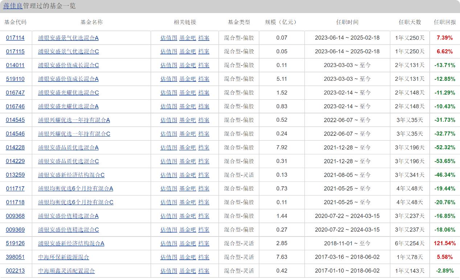Open fund code 016747 link
460x280 pixels.
tap(15, 93)
